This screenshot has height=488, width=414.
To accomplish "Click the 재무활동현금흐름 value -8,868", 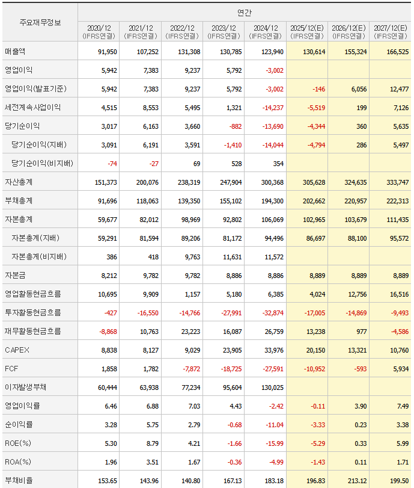I will point(108,332).
